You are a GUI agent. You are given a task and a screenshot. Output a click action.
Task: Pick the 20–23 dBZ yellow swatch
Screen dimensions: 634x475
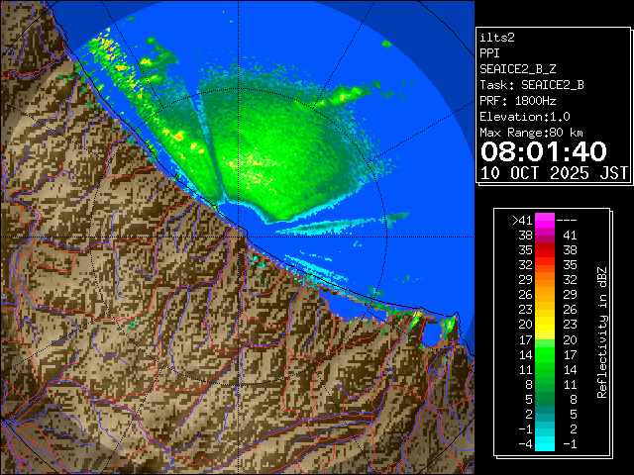(x=545, y=325)
